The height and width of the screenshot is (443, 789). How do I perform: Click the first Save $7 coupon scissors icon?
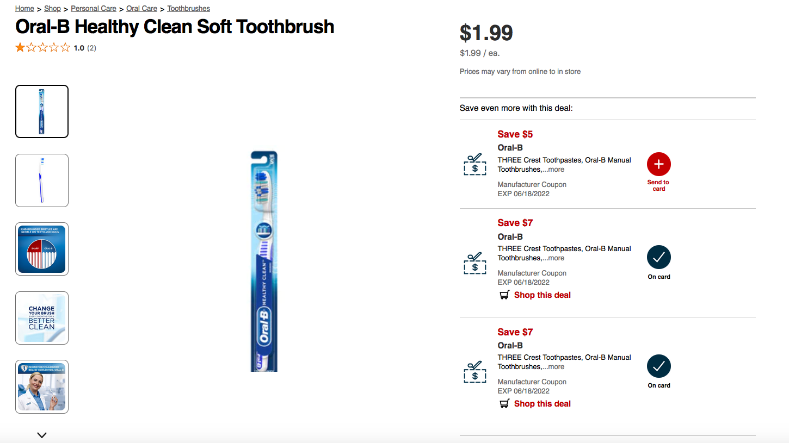[x=475, y=263]
